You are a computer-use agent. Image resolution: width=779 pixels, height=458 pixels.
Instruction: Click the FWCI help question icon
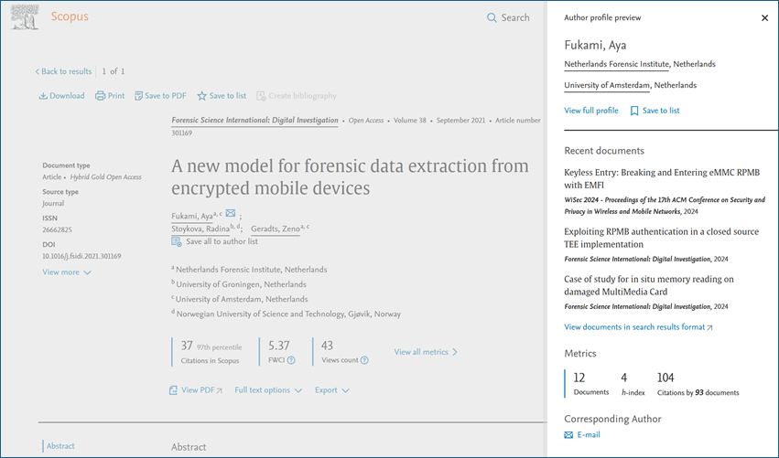(291, 360)
